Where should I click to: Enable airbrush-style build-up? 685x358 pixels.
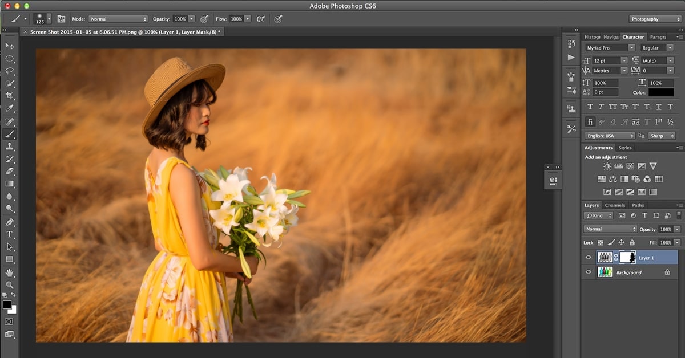[261, 19]
